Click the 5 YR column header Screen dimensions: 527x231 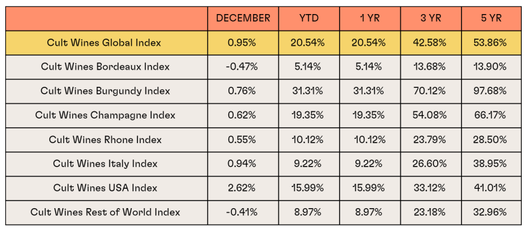point(491,19)
